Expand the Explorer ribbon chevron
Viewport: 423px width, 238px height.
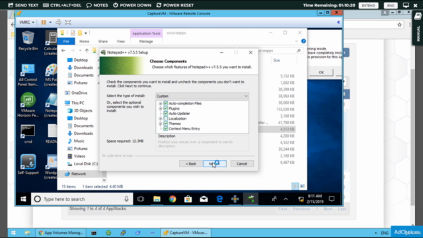coord(297,41)
